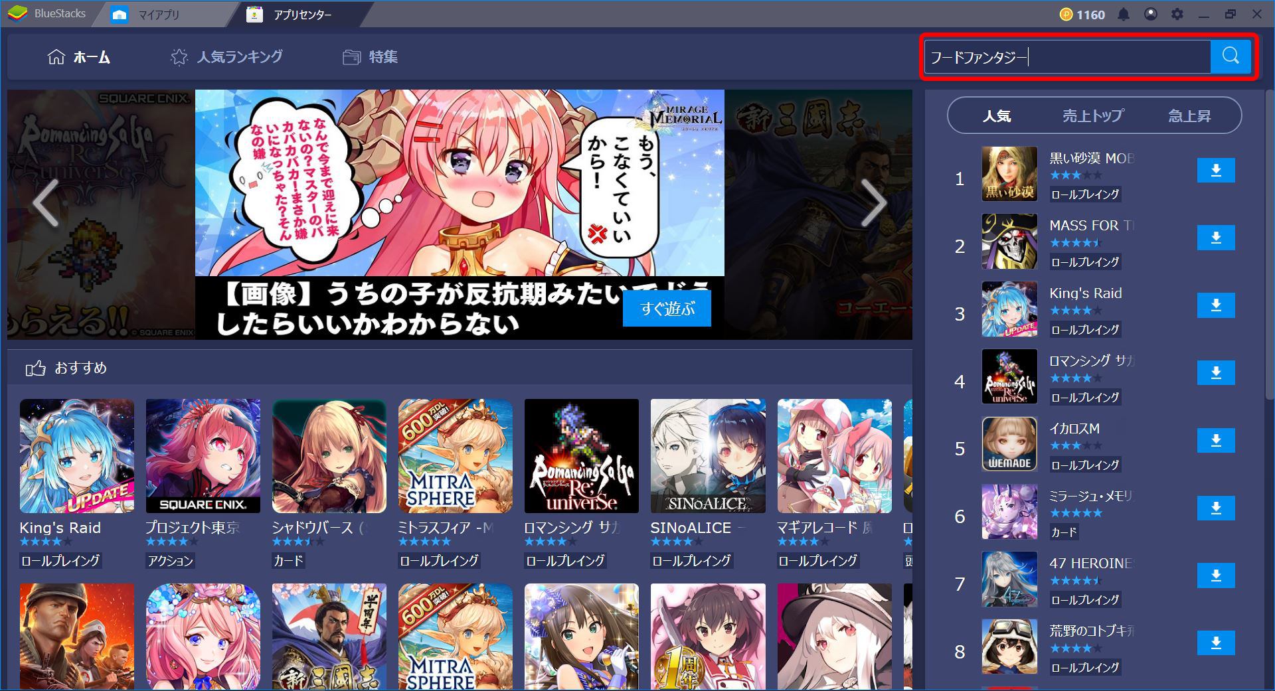Click the すぐ遊ぶ banner button
This screenshot has height=691, width=1275.
667,309
